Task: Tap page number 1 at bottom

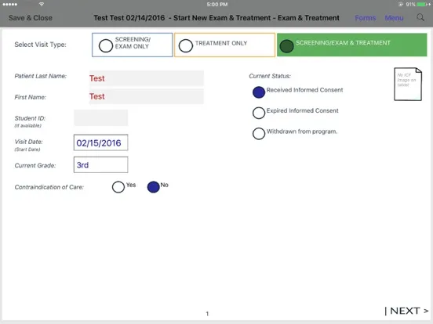Action: click(207, 314)
